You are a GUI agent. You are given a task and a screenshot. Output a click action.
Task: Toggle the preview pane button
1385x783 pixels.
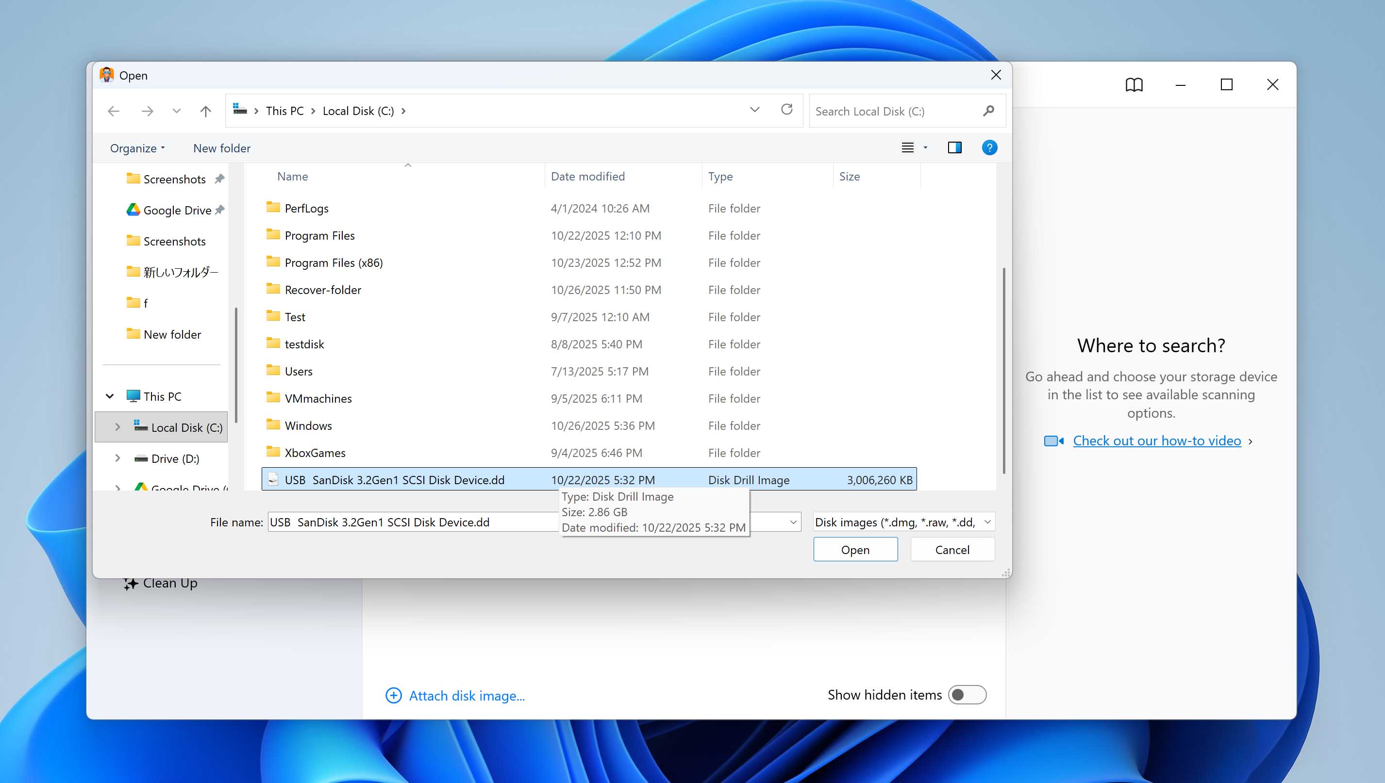954,147
